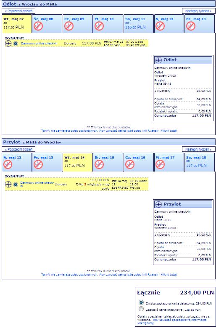
Task: Click no-flight icon on Pn, maj 13 outbound
Action: tap(191, 26)
